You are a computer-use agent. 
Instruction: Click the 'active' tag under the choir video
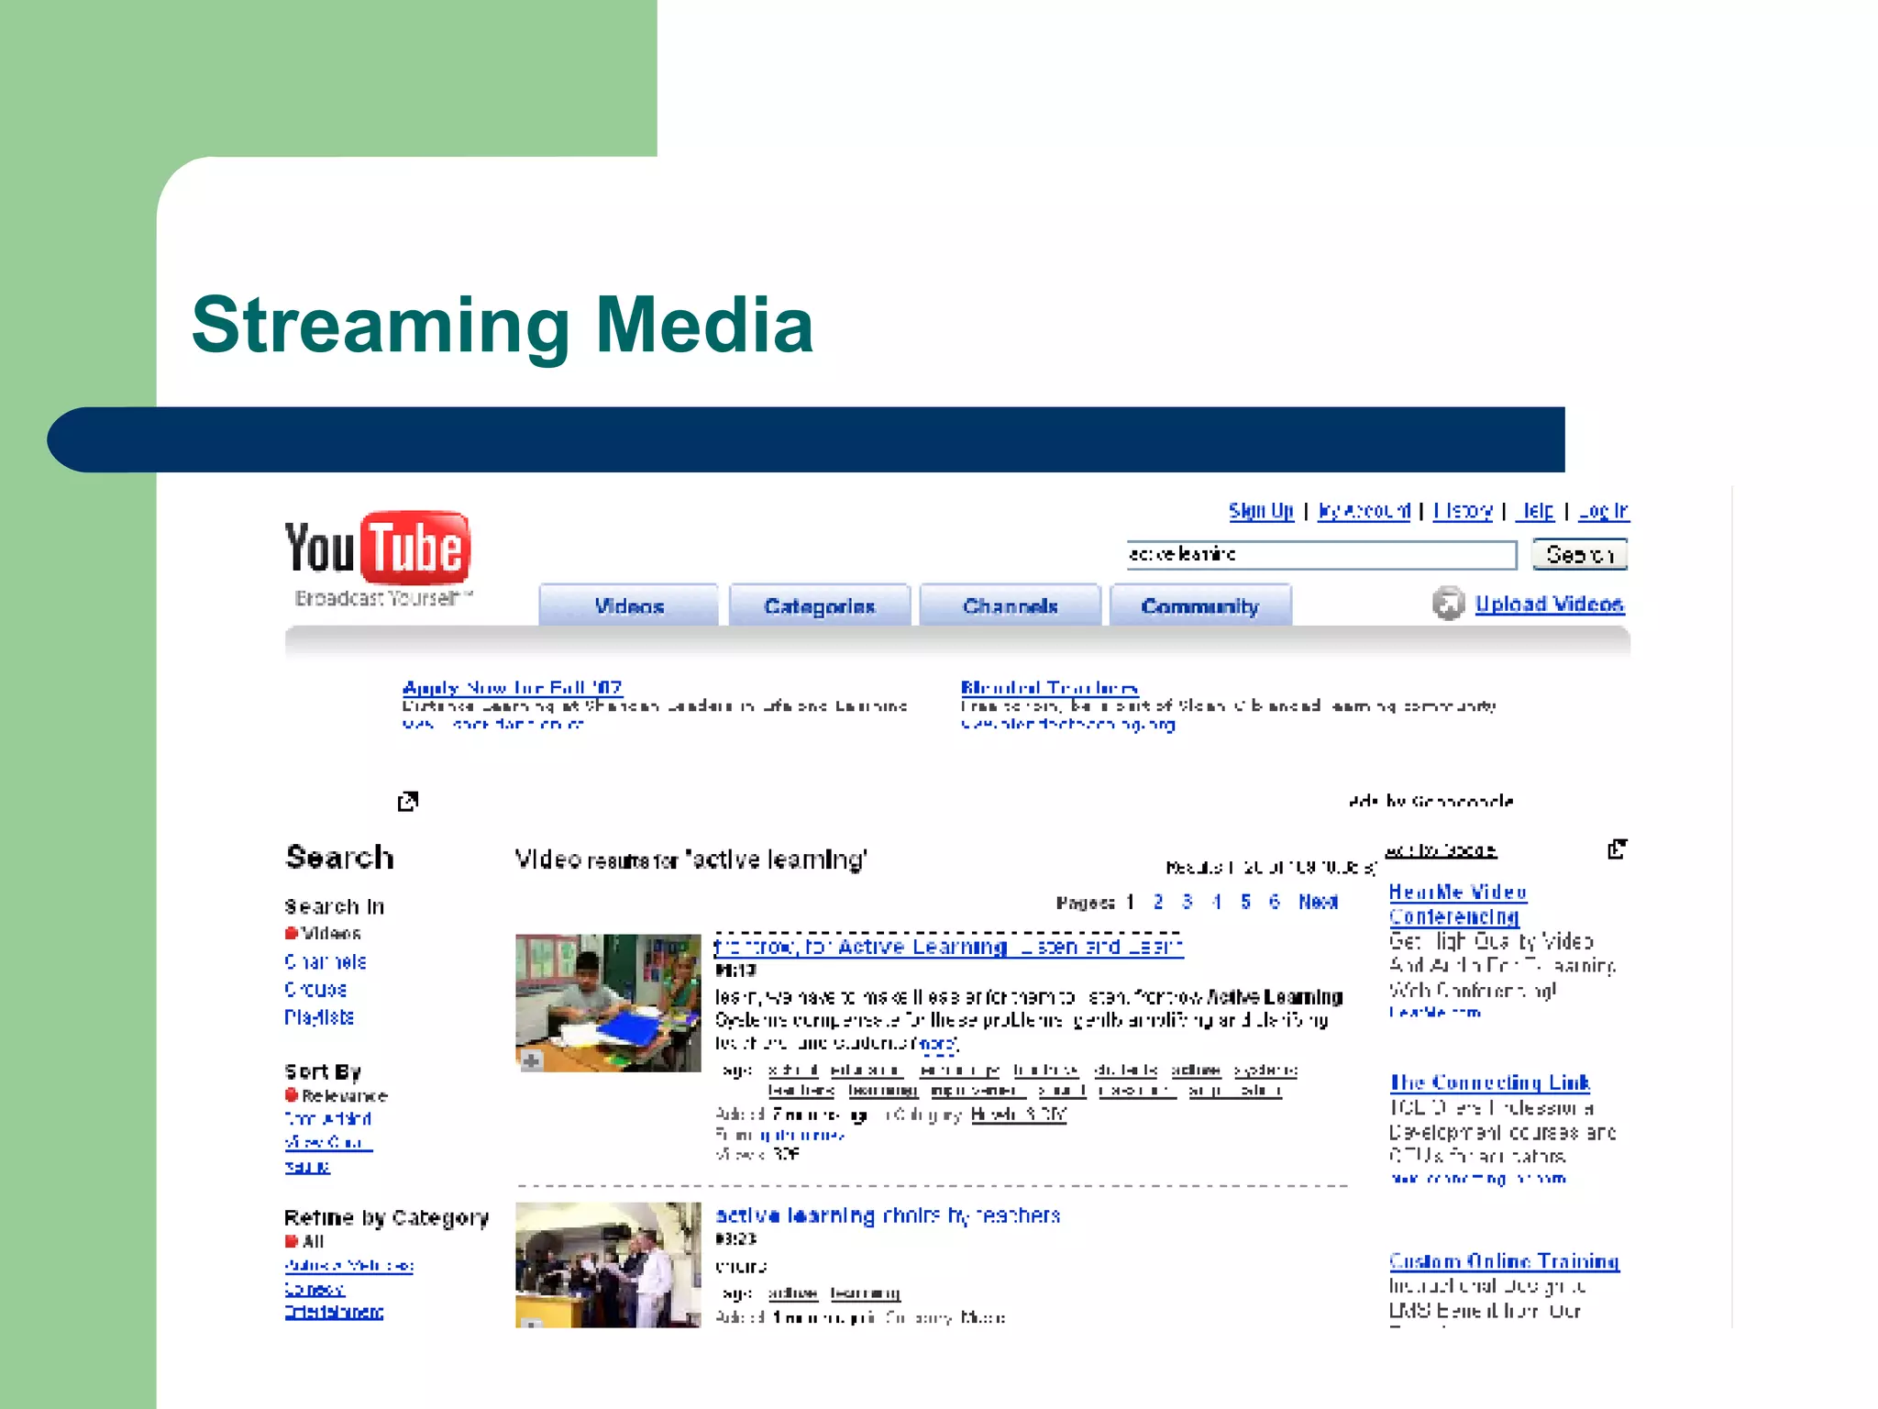click(x=792, y=1293)
